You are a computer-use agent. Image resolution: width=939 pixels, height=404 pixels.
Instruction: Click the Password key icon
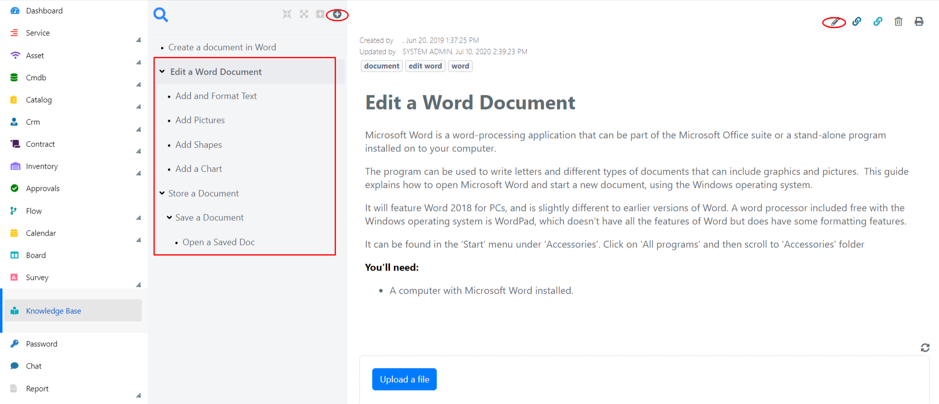click(15, 343)
